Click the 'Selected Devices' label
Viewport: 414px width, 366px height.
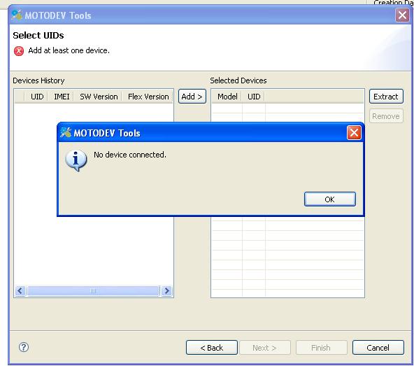(238, 80)
